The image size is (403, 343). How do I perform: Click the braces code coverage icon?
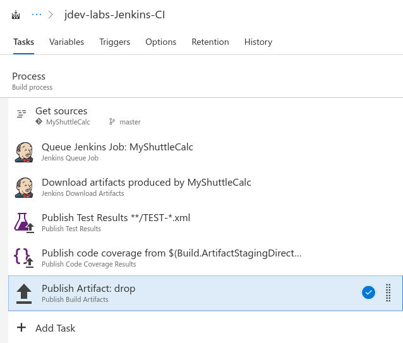coord(23,258)
